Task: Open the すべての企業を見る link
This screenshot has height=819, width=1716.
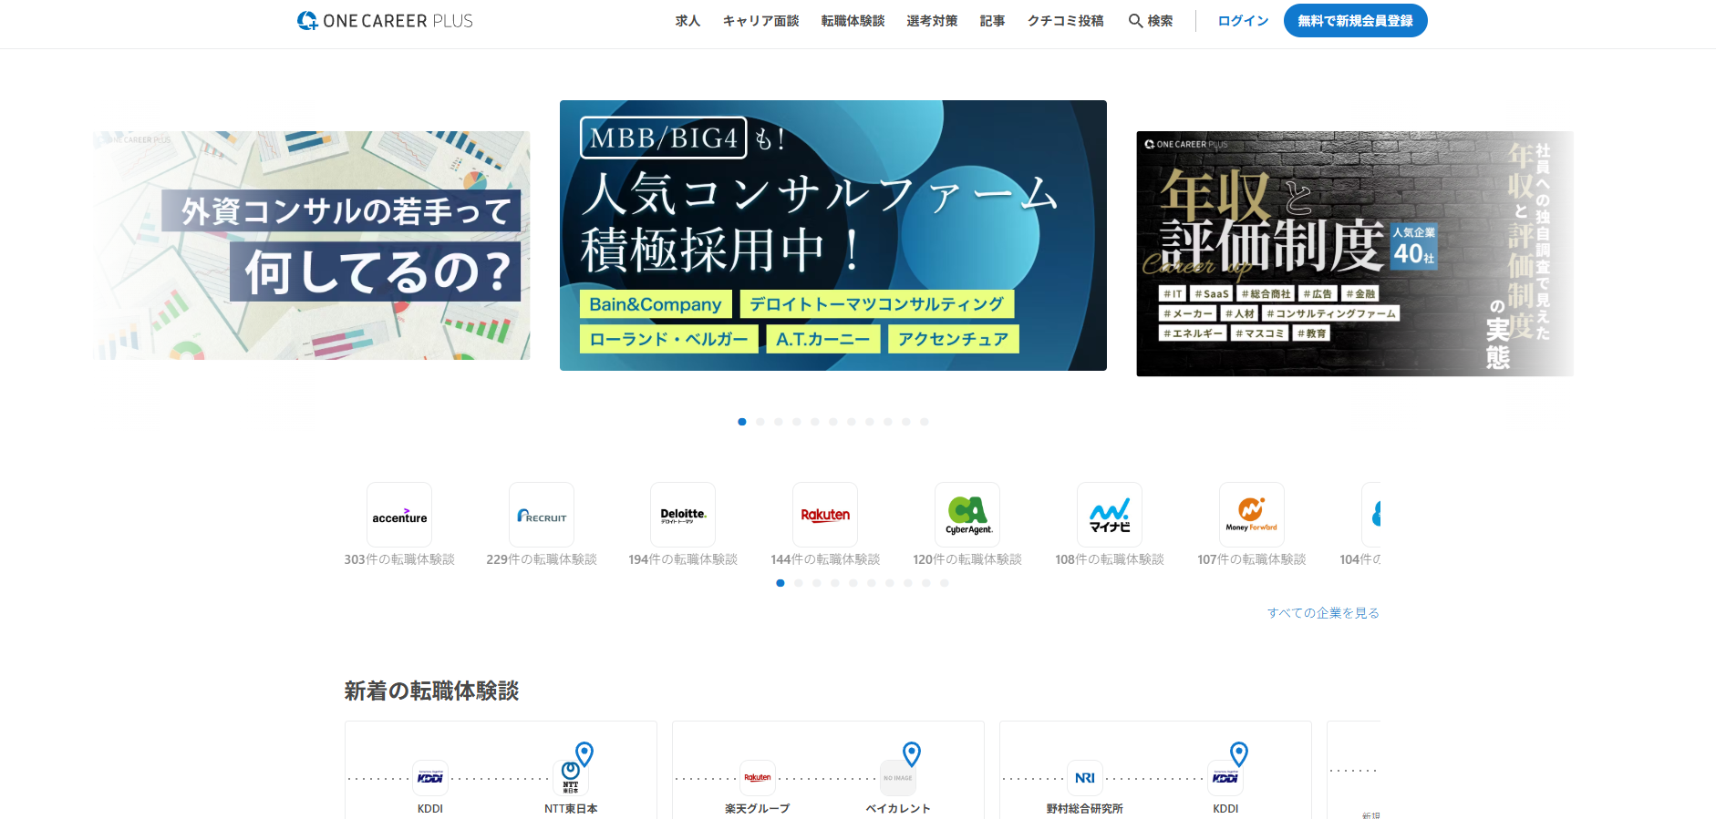Action: coord(1323,613)
